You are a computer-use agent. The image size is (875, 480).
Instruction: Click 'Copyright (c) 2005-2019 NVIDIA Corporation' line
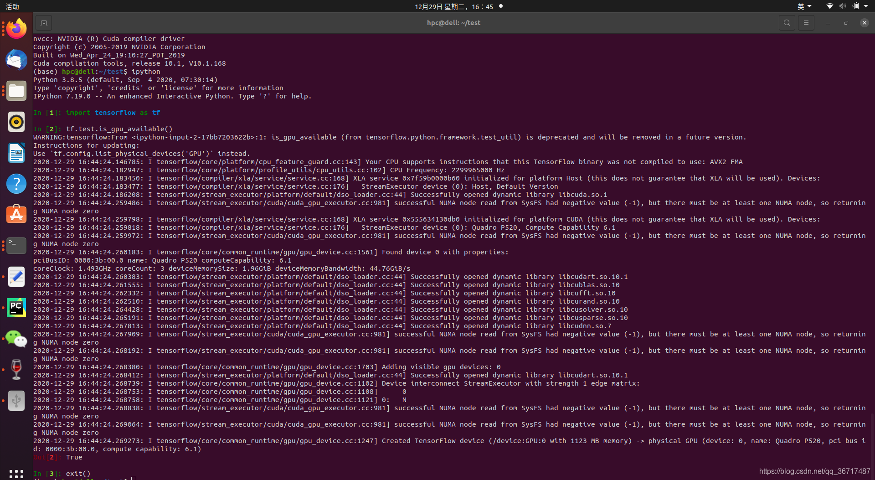(119, 47)
